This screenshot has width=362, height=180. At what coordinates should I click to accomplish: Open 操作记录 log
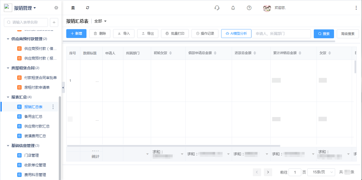click(x=205, y=34)
